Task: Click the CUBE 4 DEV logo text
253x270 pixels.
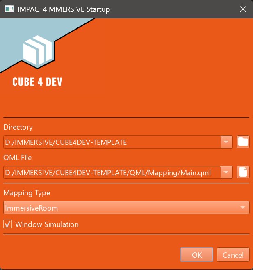Action: click(37, 82)
